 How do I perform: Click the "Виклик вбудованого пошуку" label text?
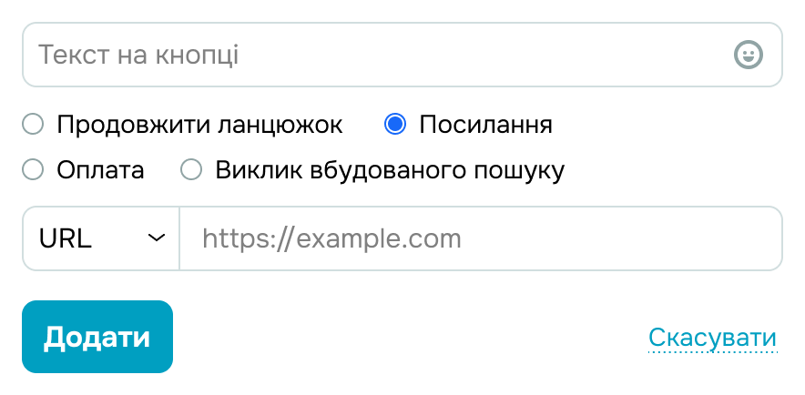(390, 170)
